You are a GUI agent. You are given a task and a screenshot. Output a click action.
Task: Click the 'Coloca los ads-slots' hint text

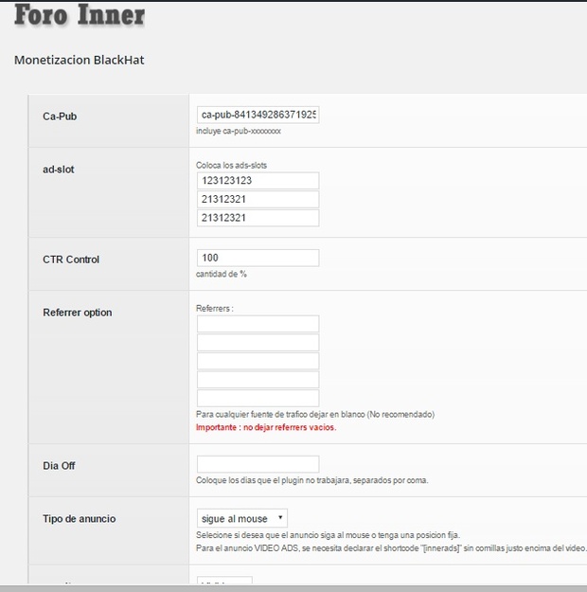231,165
